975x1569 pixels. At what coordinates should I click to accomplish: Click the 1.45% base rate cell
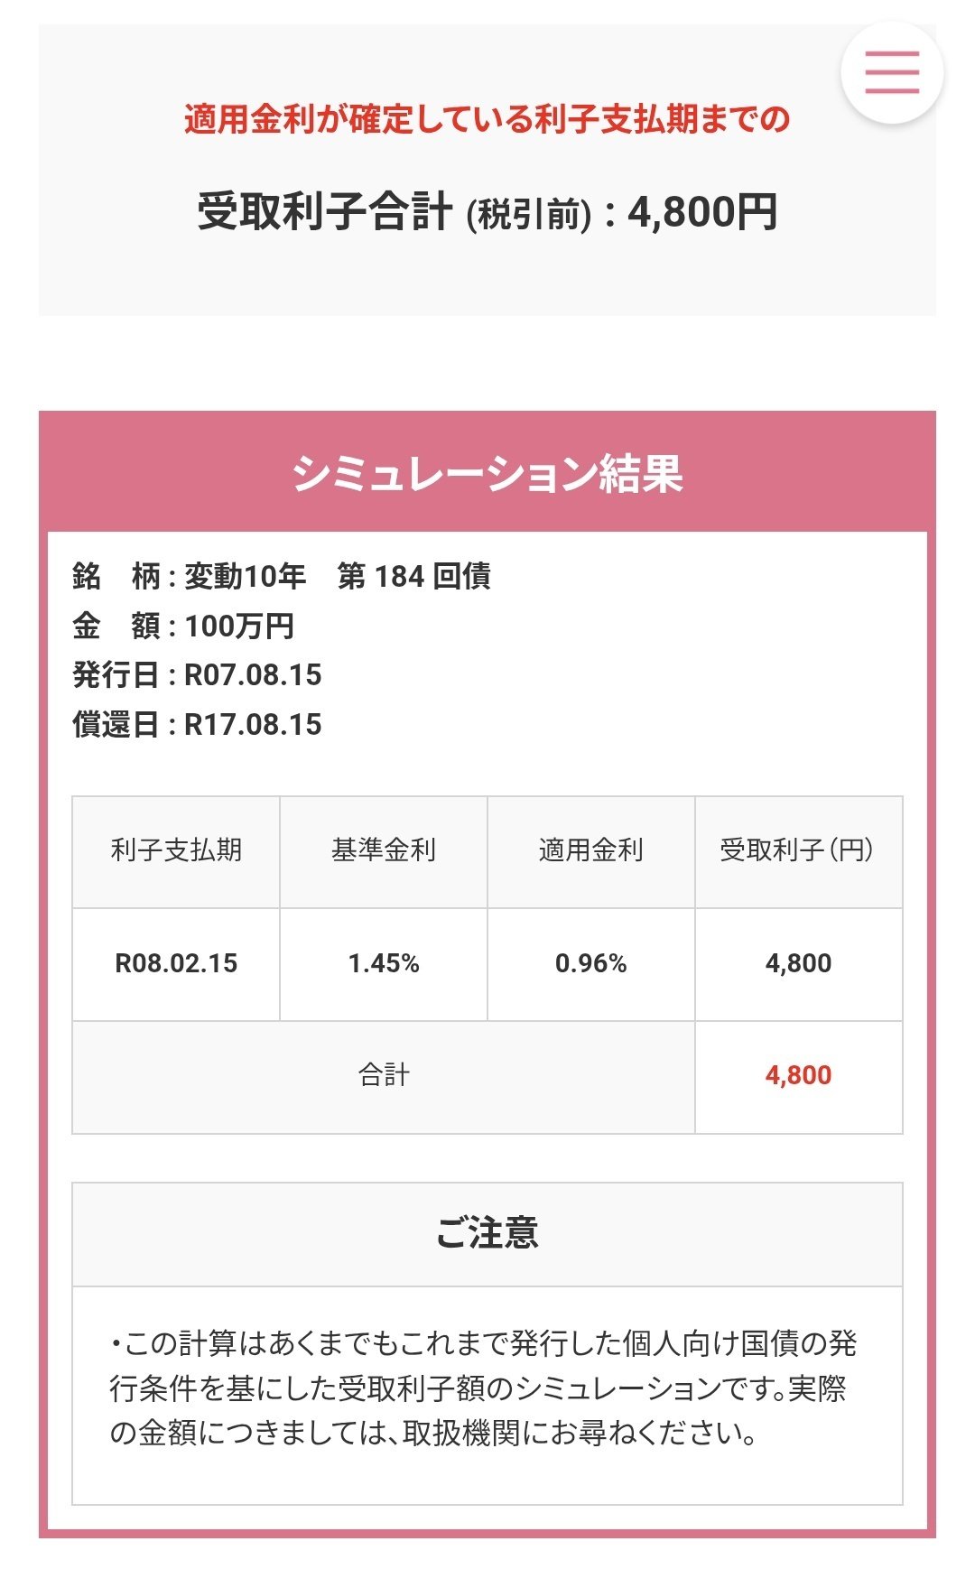coord(383,962)
